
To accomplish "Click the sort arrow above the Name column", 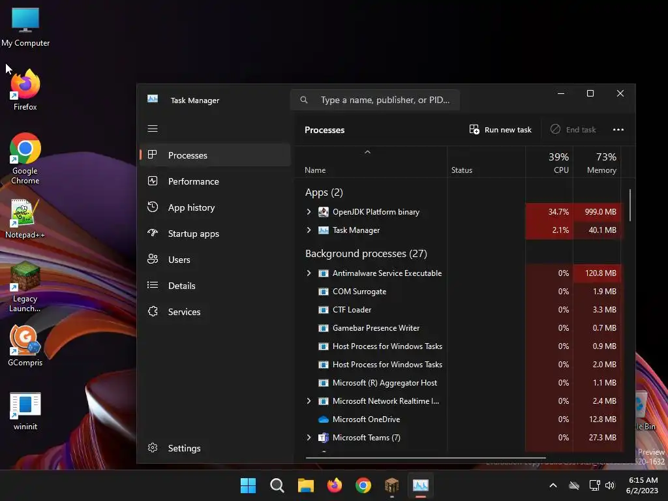I will point(367,152).
